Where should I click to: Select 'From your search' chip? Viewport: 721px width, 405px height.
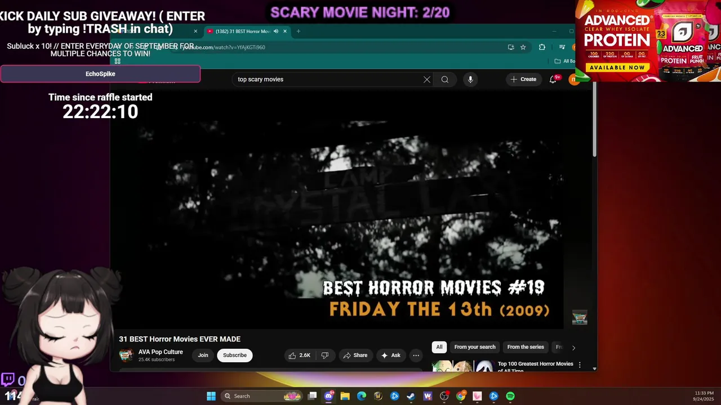(x=475, y=347)
